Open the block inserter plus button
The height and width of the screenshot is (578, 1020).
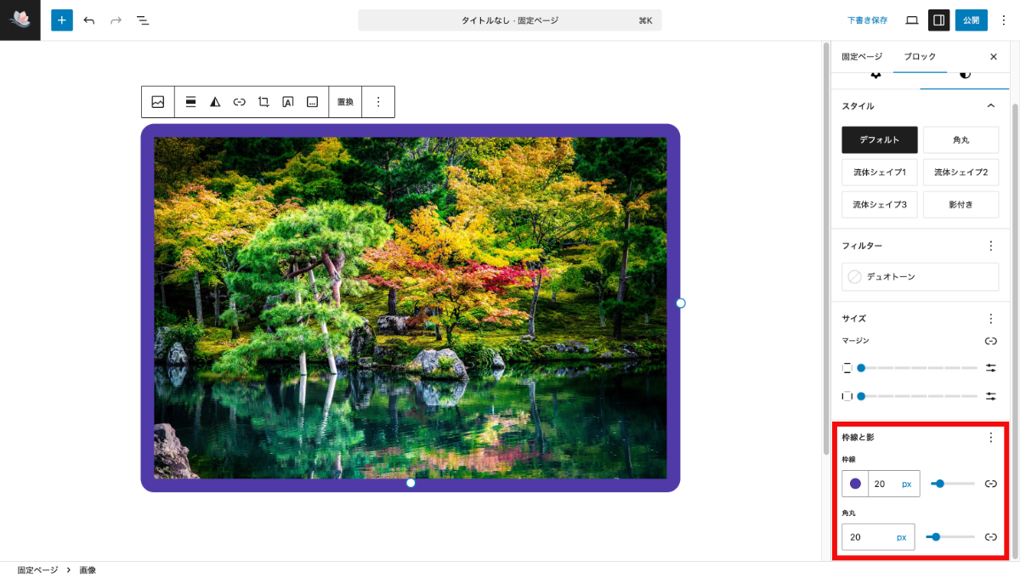coord(62,20)
